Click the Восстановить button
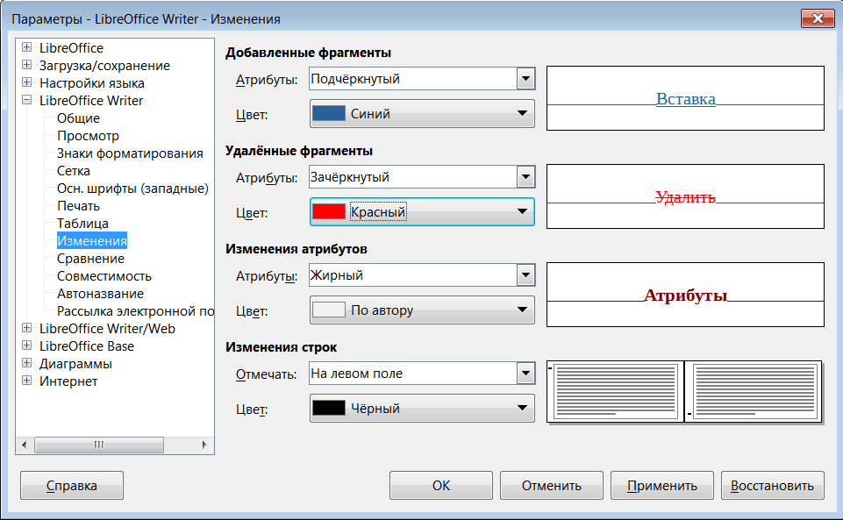Viewport: 843px width, 520px height. (773, 486)
